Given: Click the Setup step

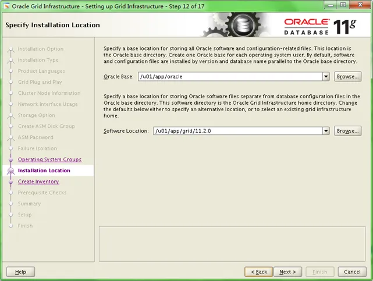Looking at the screenshot, I should tap(25, 215).
